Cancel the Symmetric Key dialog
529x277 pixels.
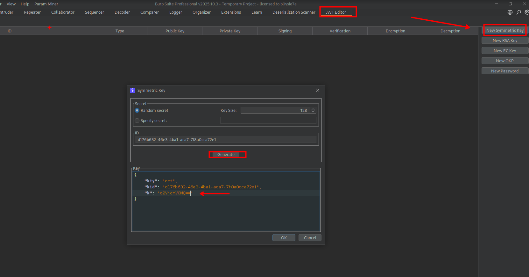[x=310, y=238]
